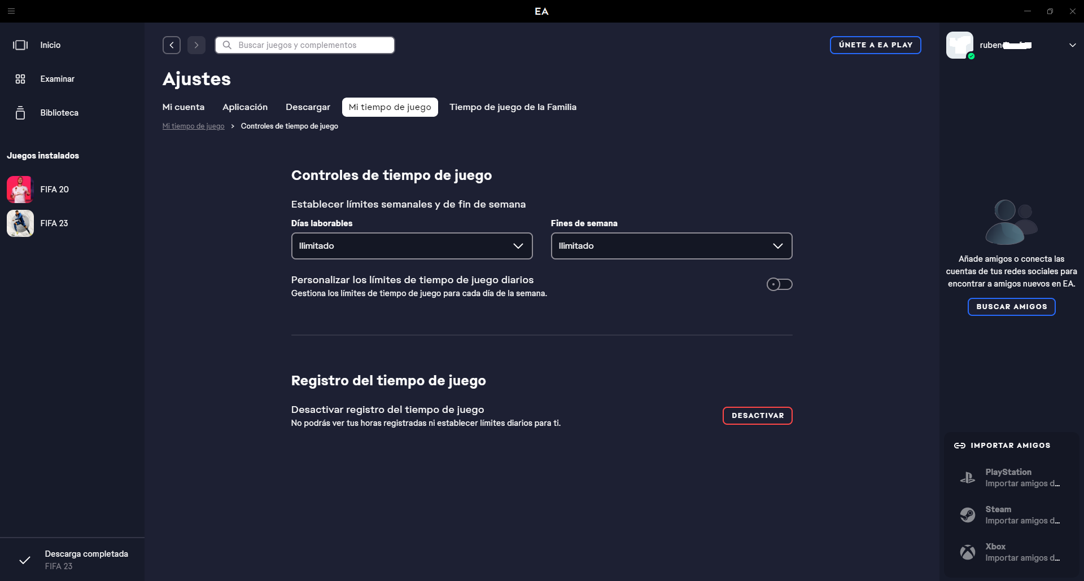Go forward with the right arrow button
This screenshot has height=581, width=1084.
click(196, 45)
